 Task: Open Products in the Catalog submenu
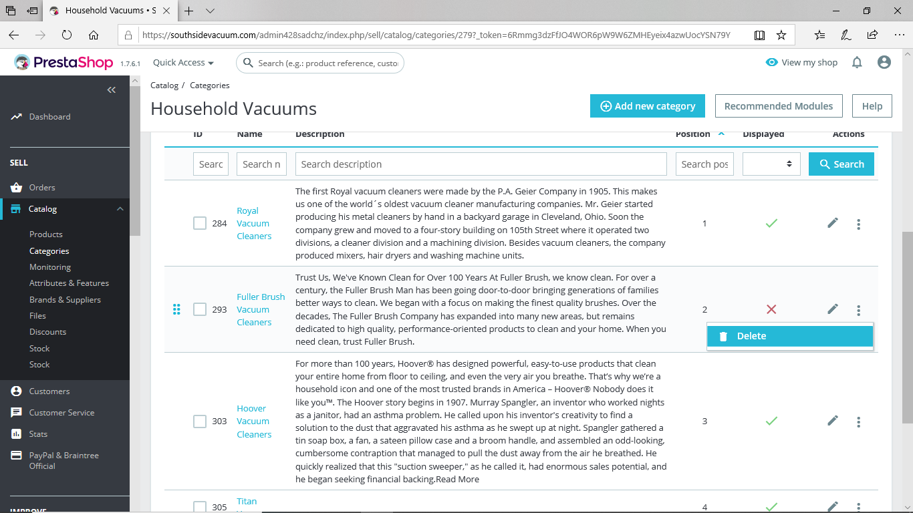click(46, 234)
